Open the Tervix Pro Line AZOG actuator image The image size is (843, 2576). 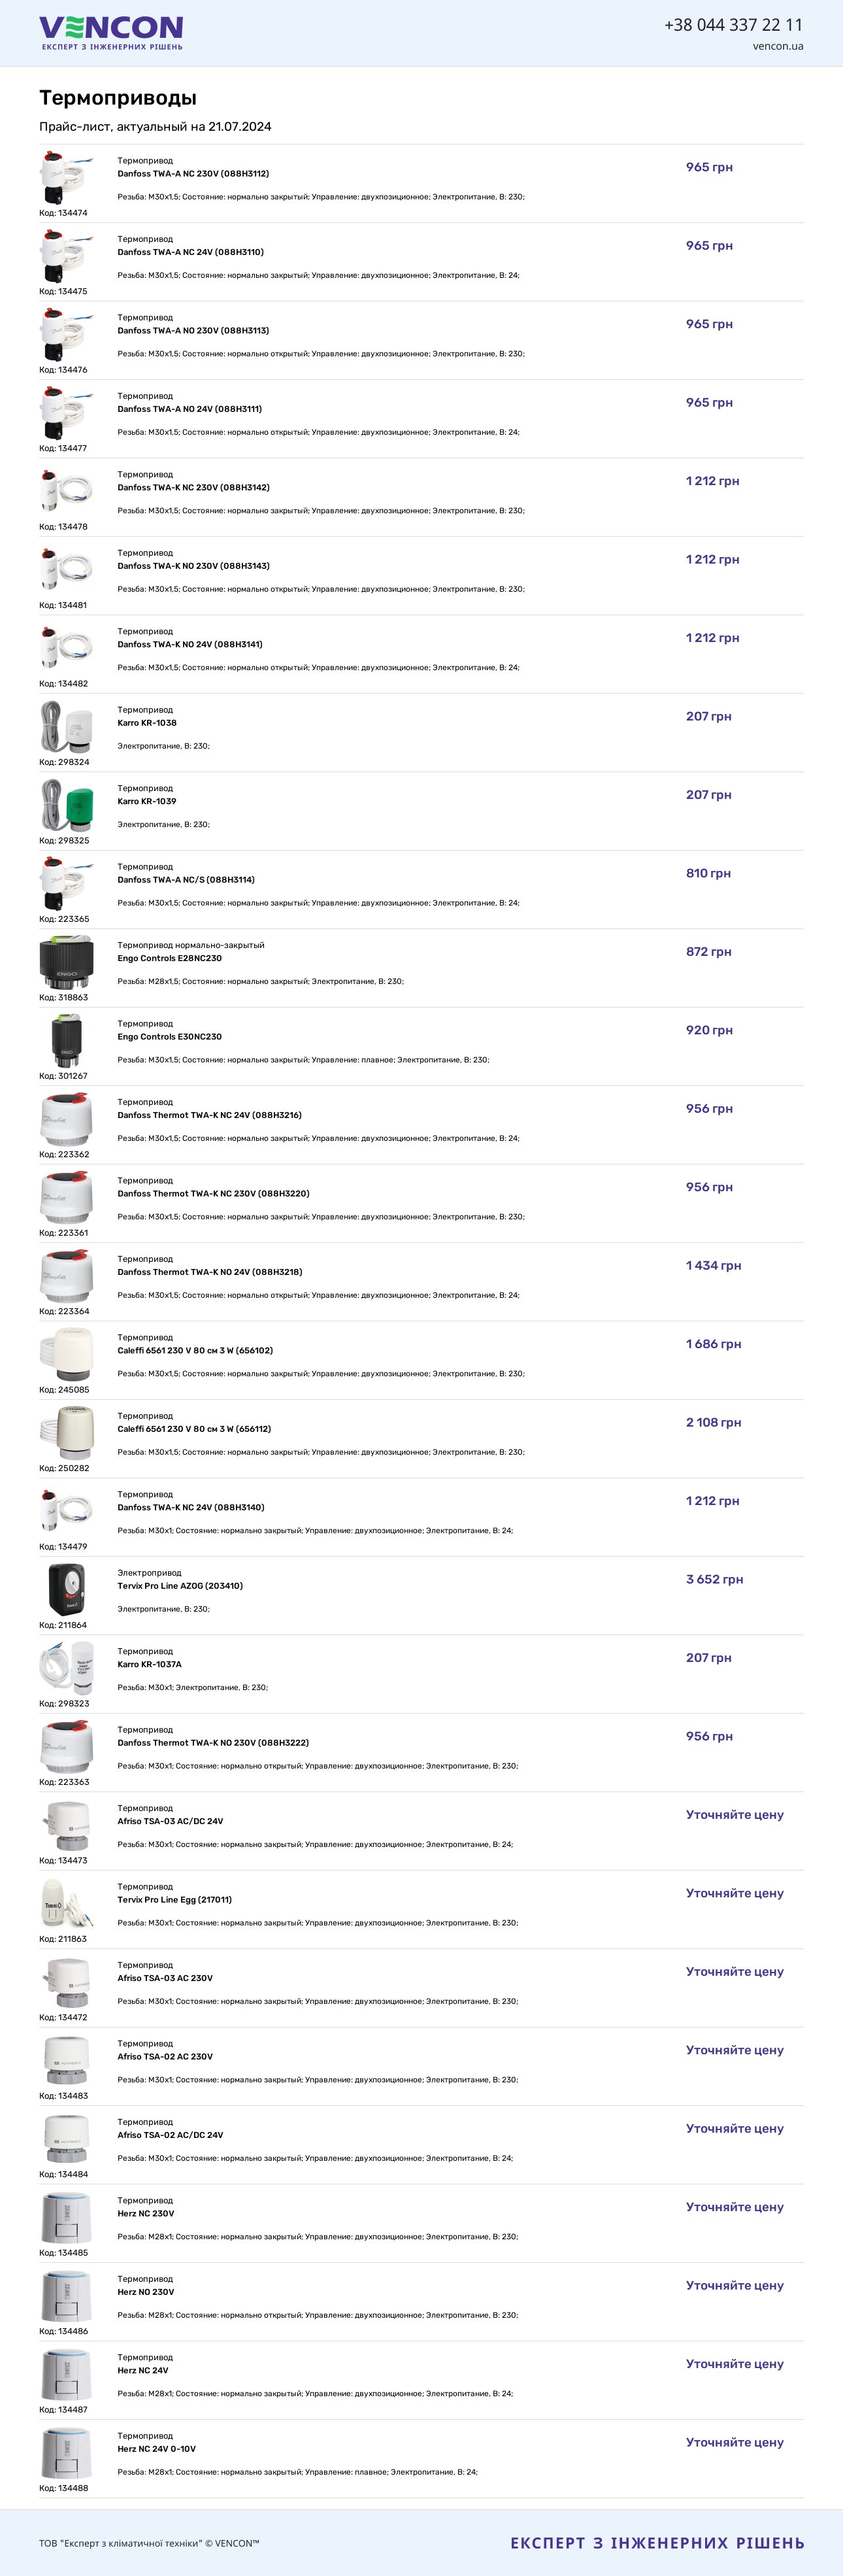click(67, 1590)
